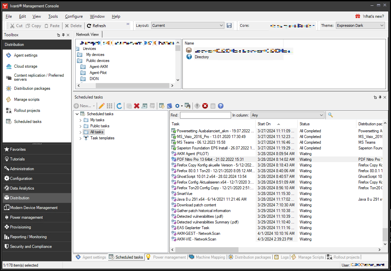
Task: Click the red X delete icon in Scheduled tasks toolbar
Action: coord(137,106)
